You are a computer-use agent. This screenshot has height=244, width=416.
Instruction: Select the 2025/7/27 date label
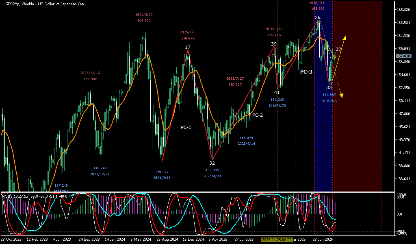(235, 78)
